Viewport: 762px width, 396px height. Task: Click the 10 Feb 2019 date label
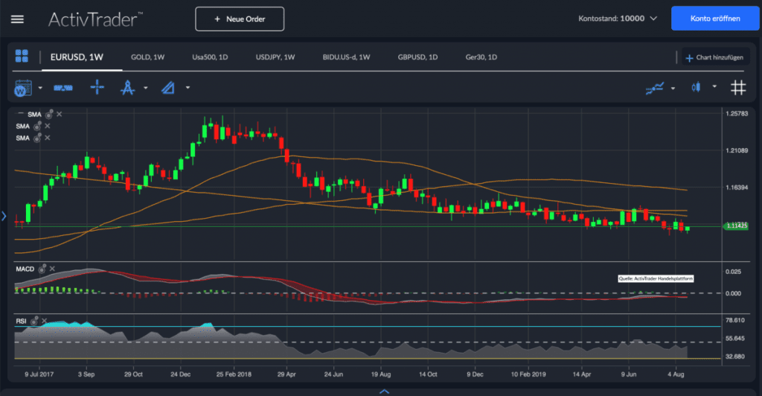tap(528, 374)
